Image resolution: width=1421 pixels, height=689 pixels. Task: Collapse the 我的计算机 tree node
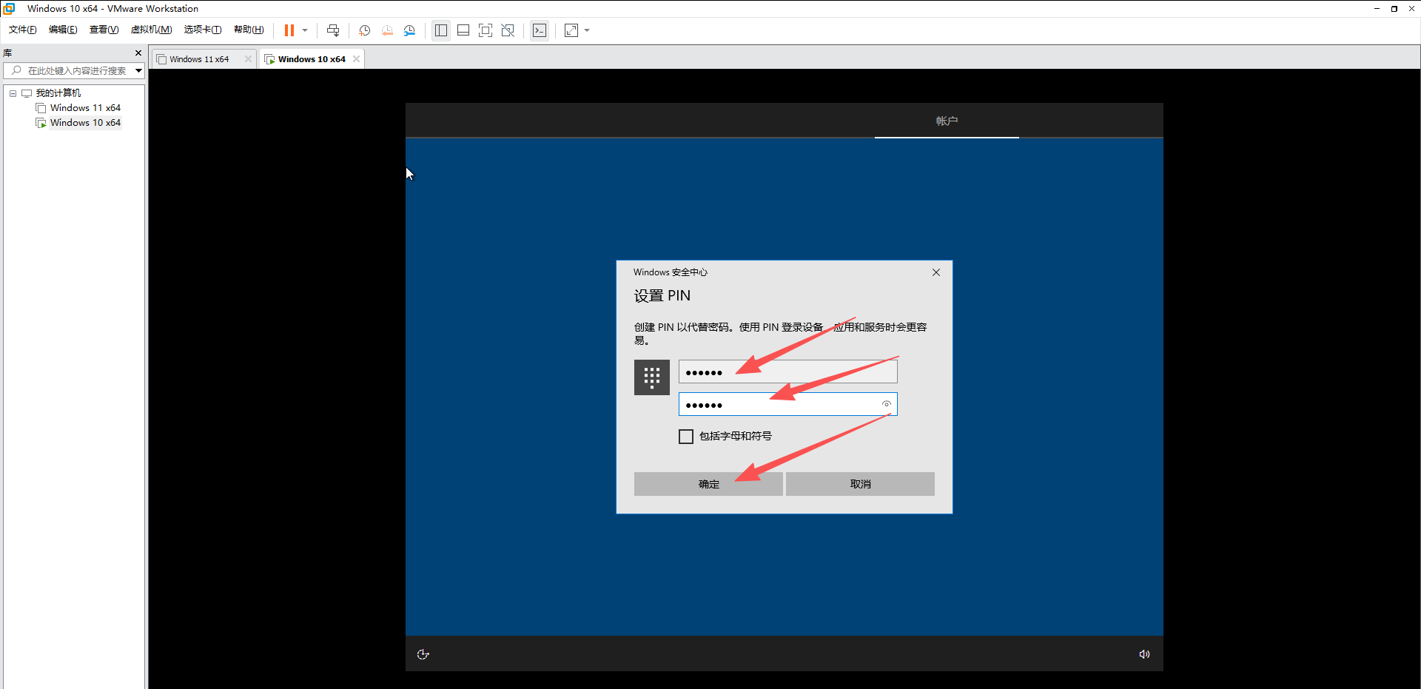[13, 93]
